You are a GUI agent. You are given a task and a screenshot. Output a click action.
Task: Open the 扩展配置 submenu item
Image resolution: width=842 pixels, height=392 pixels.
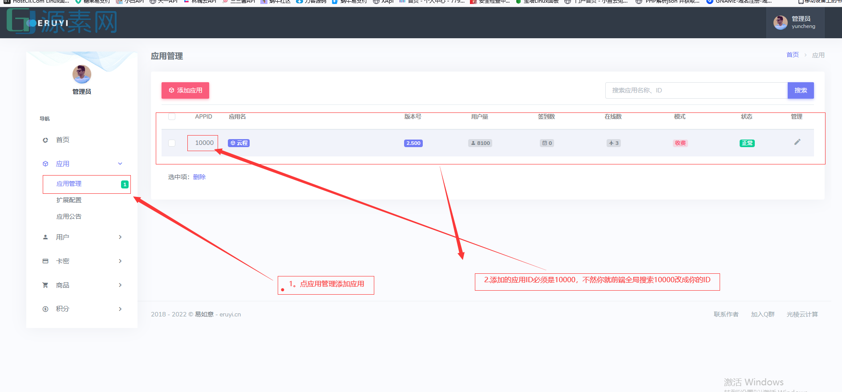click(x=69, y=200)
